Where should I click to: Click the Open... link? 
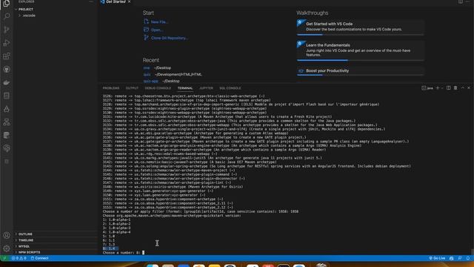(x=157, y=30)
